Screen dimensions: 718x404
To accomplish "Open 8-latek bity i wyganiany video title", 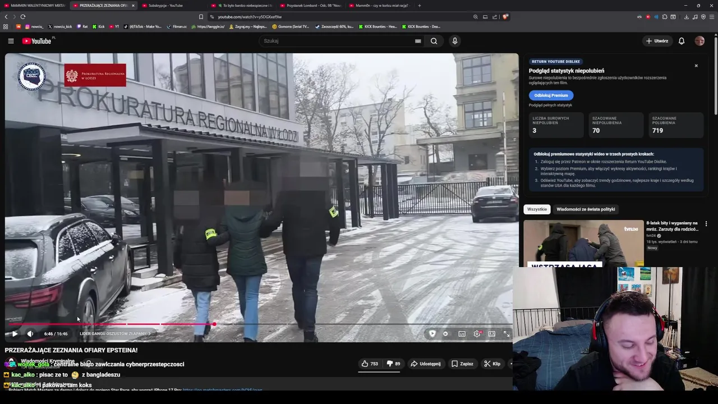I will click(672, 226).
